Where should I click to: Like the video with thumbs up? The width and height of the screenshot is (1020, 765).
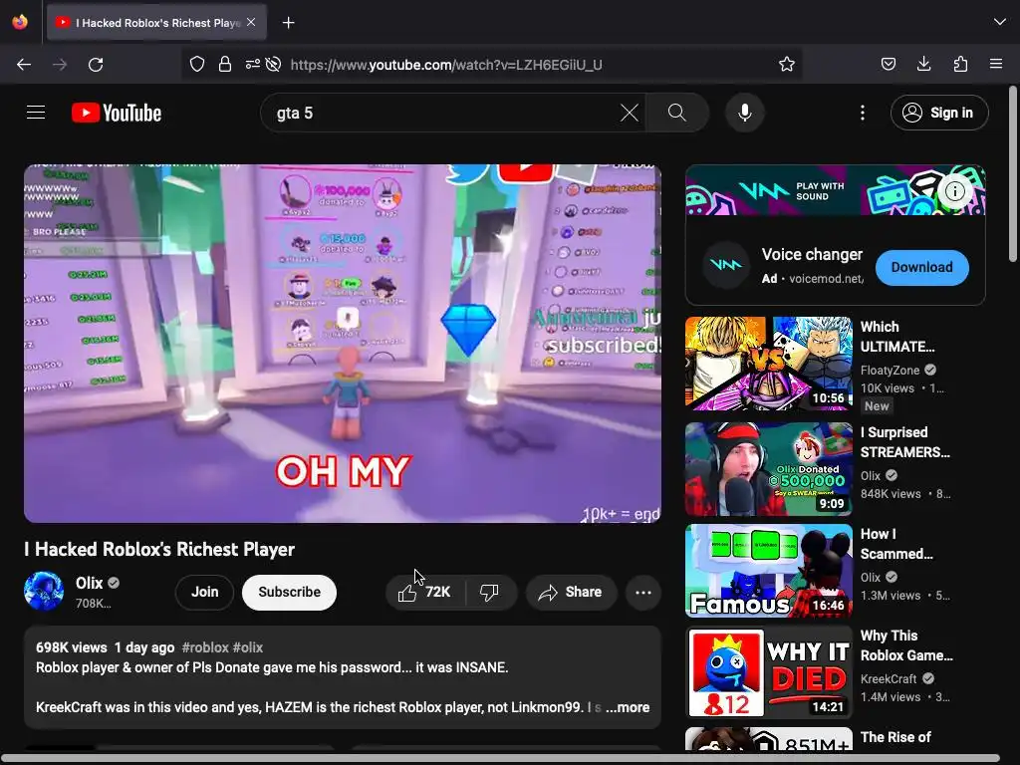pos(426,593)
